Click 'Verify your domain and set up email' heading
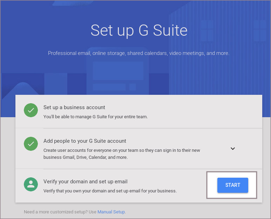The width and height of the screenshot is (271, 219). [85, 182]
